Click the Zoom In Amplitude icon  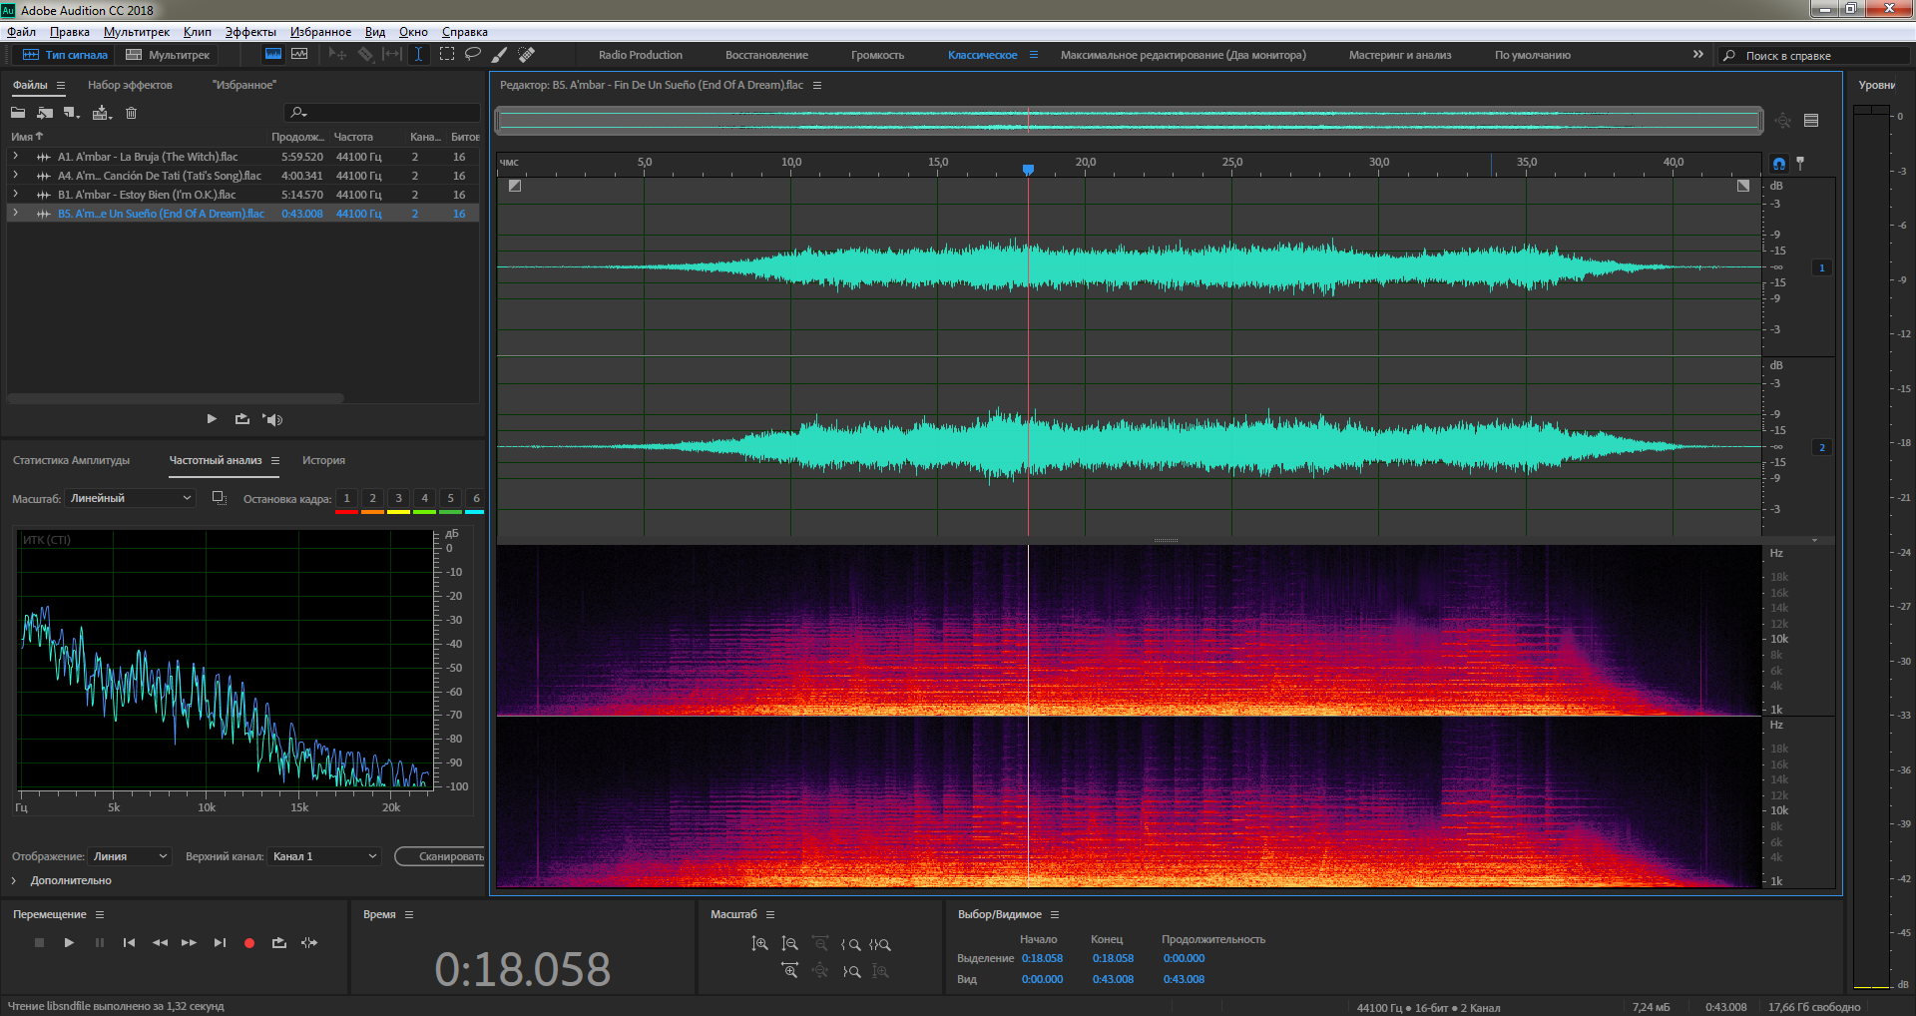[x=760, y=944]
